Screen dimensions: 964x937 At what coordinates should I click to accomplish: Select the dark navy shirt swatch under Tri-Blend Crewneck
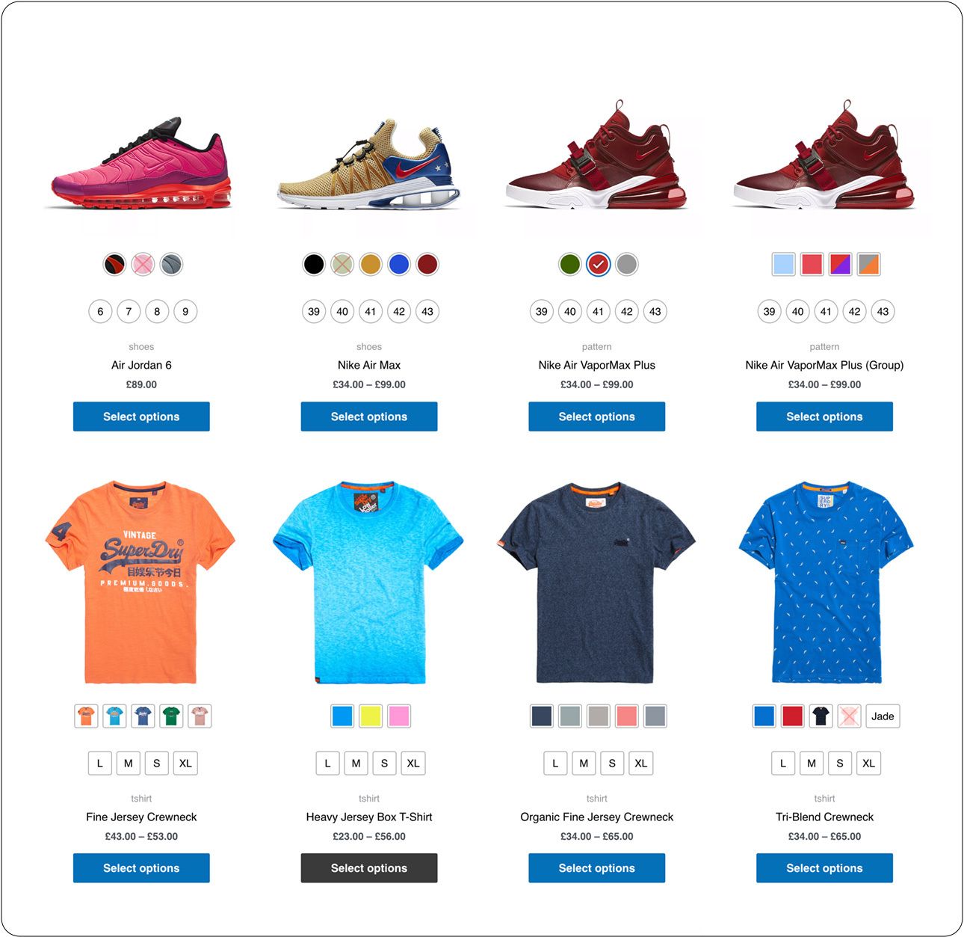pos(821,716)
